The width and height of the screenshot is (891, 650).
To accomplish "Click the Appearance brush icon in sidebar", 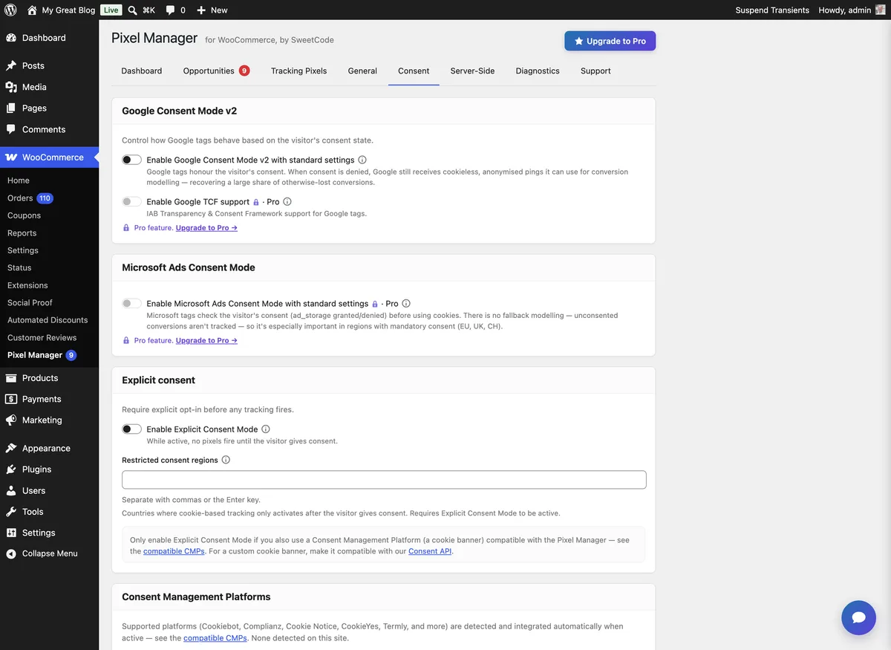I will click(11, 449).
